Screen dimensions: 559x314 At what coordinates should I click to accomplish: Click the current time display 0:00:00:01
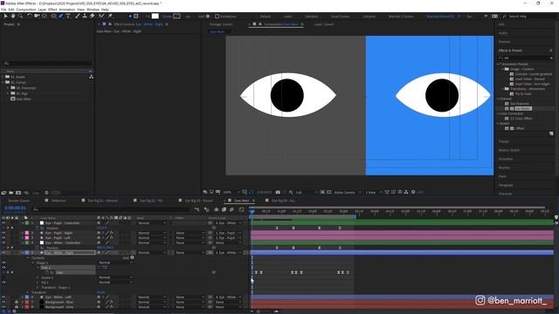click(16, 208)
